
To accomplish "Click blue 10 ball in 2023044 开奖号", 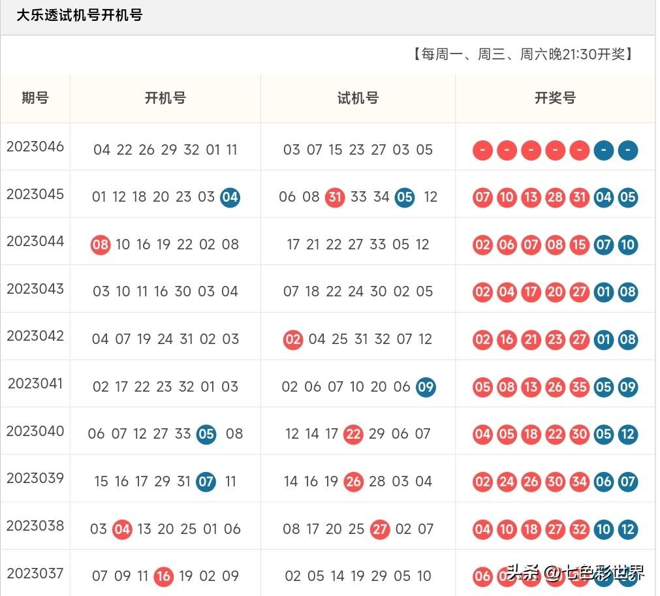I will tap(628, 245).
